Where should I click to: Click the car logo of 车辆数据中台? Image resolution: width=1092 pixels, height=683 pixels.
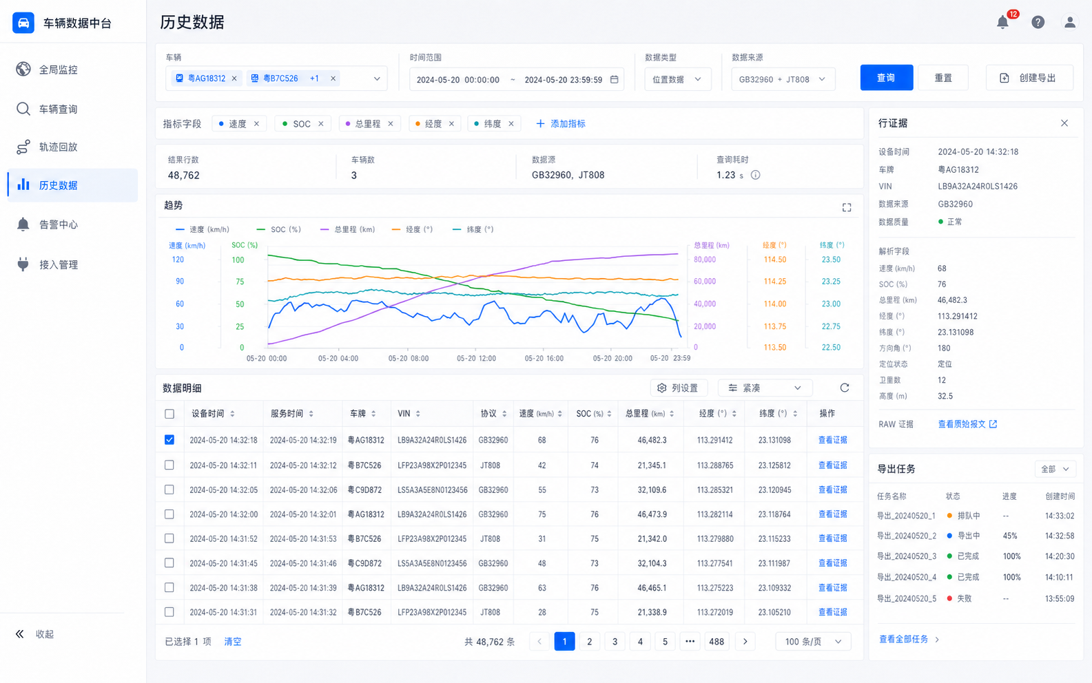[23, 23]
